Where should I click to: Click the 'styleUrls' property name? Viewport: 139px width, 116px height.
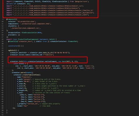click(x=13, y=26)
